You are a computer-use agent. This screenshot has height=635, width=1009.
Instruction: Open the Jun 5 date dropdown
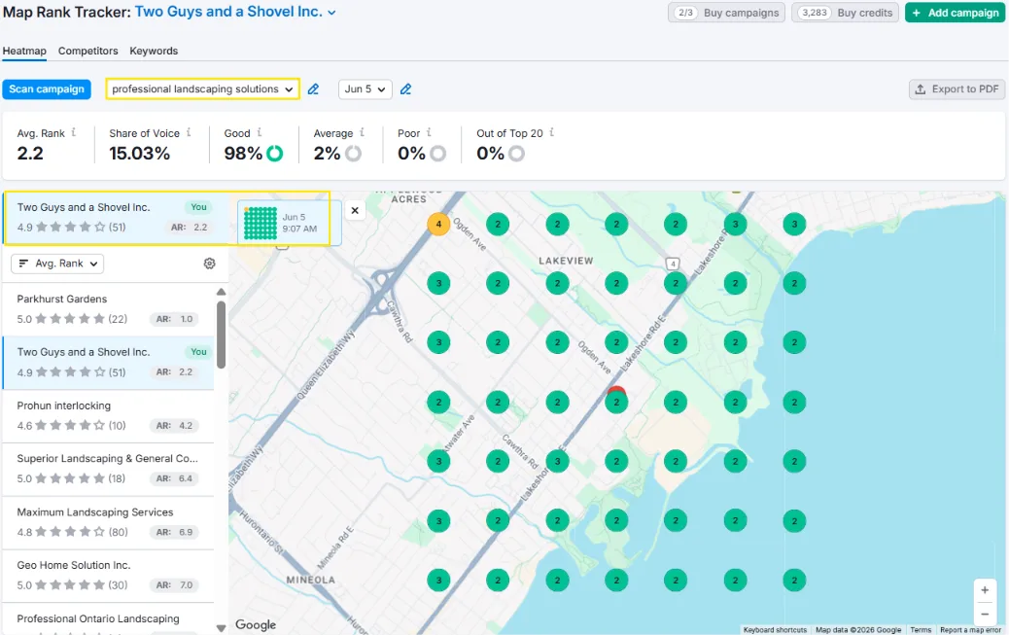coord(365,88)
